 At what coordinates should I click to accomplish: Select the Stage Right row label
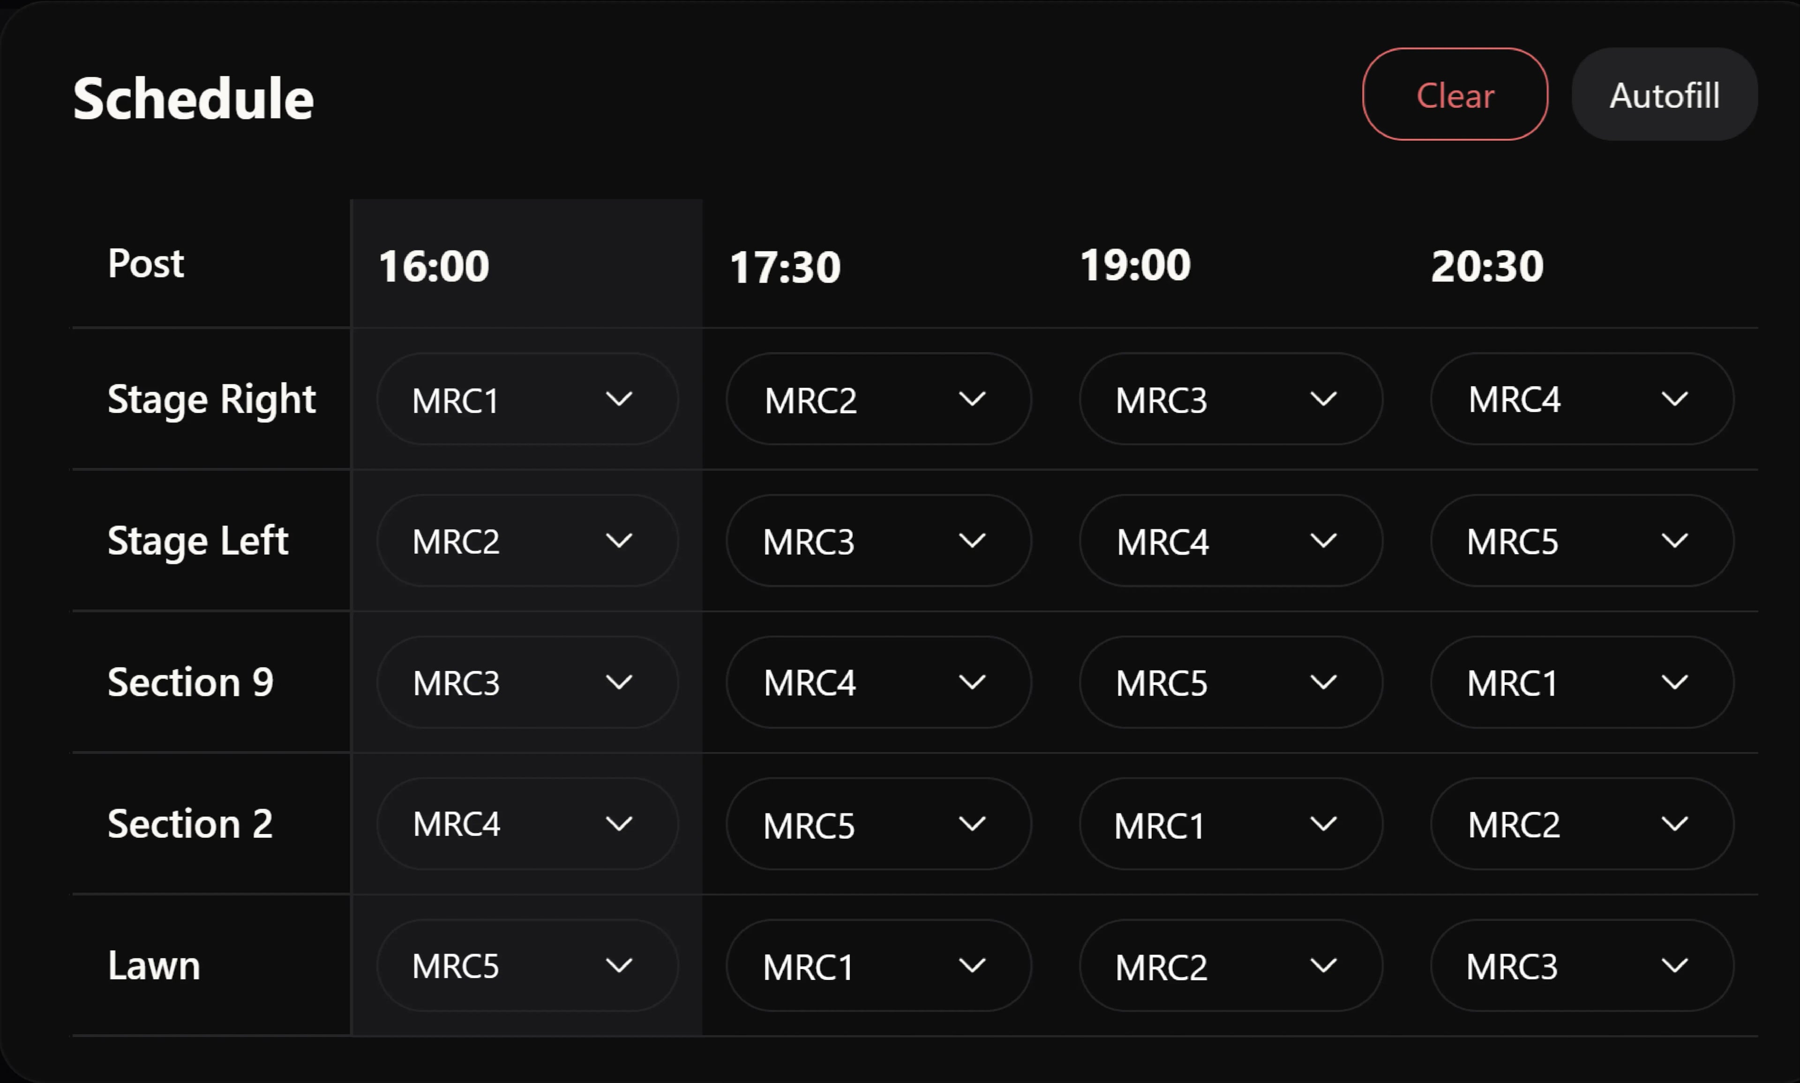pyautogui.click(x=211, y=399)
